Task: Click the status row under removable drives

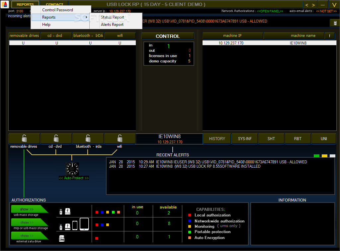Action: (x=23, y=43)
